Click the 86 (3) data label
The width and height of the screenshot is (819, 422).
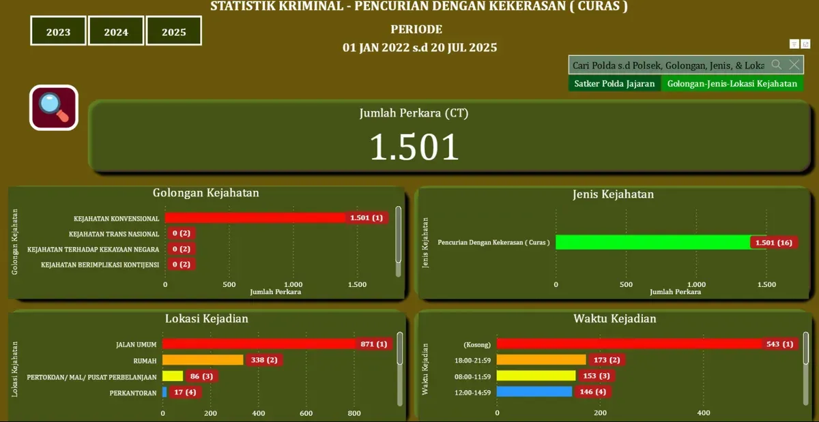201,376
